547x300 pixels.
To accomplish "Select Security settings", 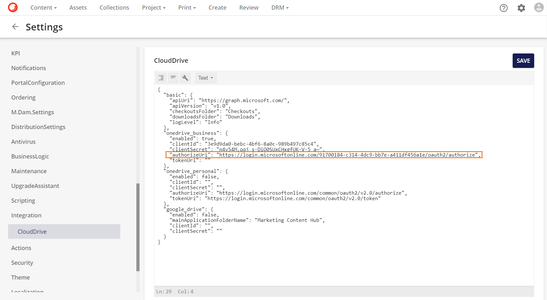I will click(x=22, y=263).
